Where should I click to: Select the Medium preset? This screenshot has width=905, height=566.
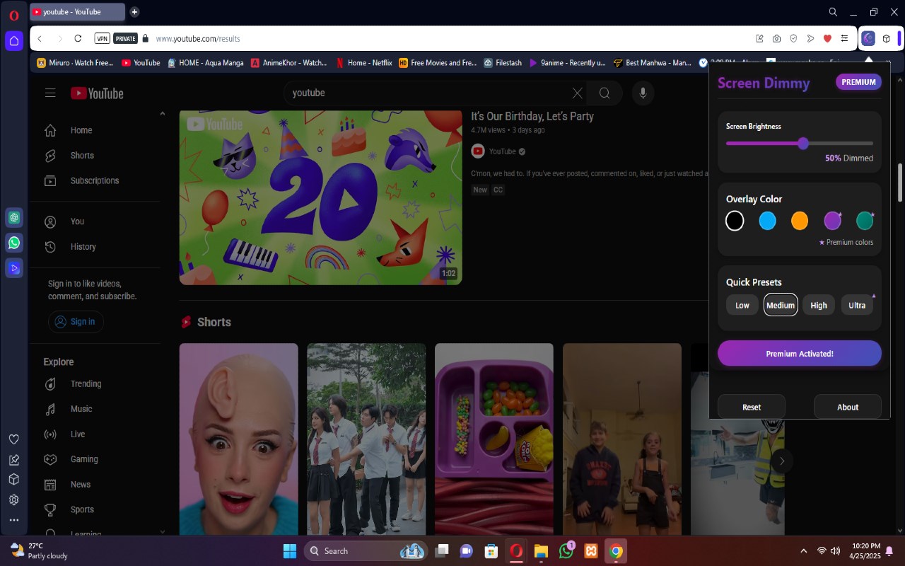click(781, 305)
